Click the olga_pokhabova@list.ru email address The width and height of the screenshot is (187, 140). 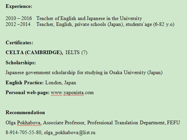tap(70, 132)
